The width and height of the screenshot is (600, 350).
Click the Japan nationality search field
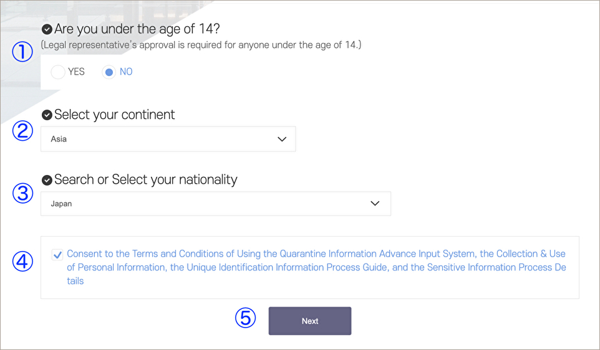216,204
